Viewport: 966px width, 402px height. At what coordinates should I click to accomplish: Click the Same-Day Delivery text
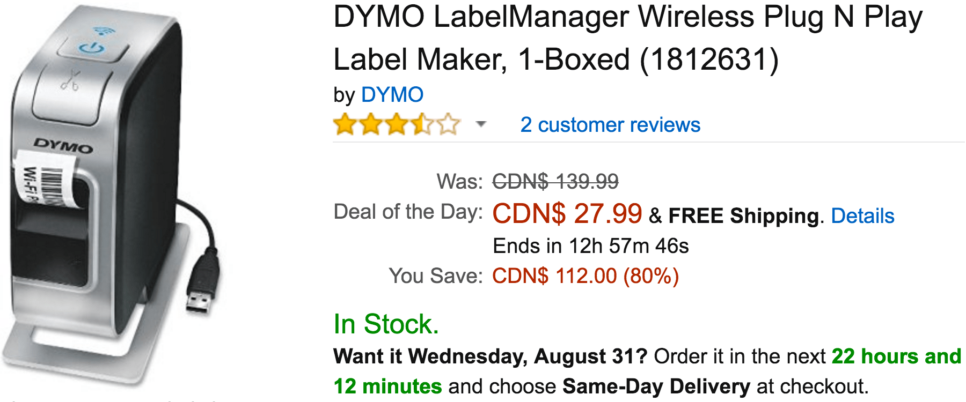[656, 386]
